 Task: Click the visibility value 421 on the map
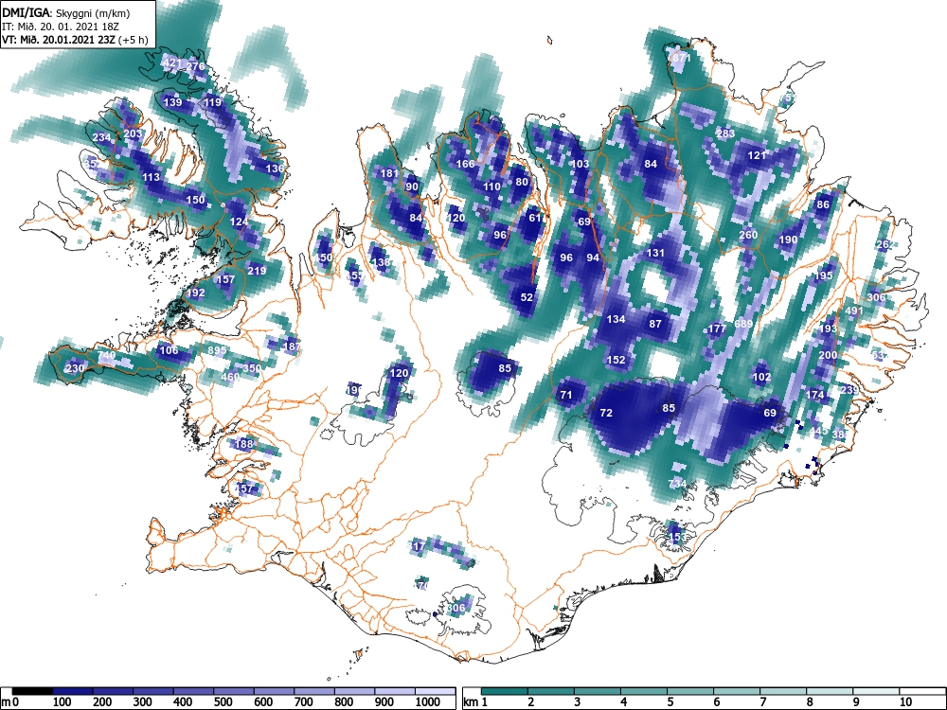(x=172, y=62)
